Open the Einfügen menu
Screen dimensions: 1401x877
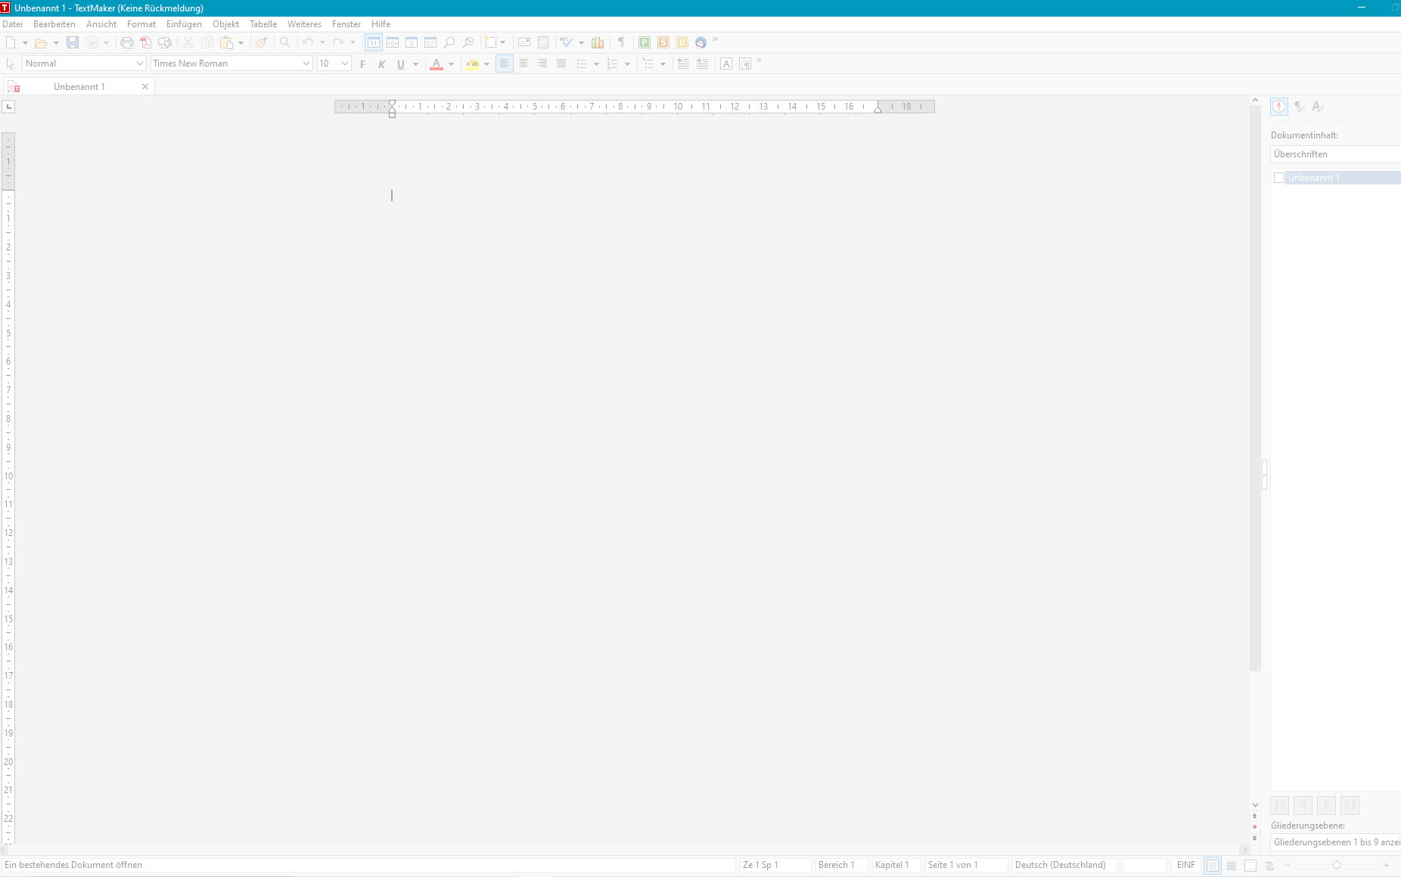pyautogui.click(x=184, y=24)
